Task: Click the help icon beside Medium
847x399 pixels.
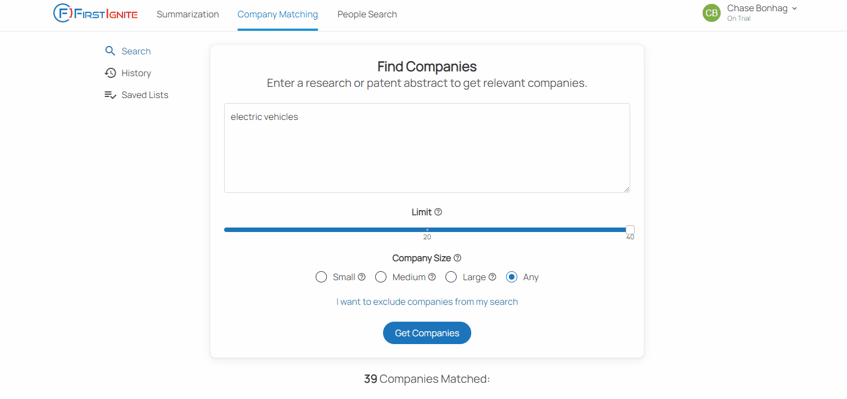Action: [432, 277]
